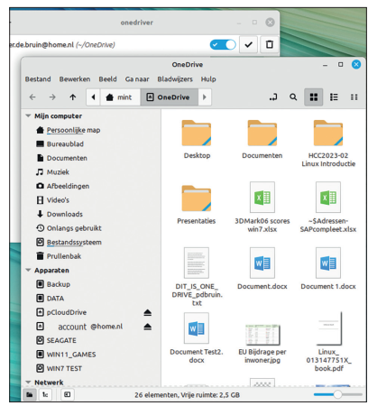Open the Ga naar menu
Viewport: 368px width, 406px height.
tap(137, 79)
